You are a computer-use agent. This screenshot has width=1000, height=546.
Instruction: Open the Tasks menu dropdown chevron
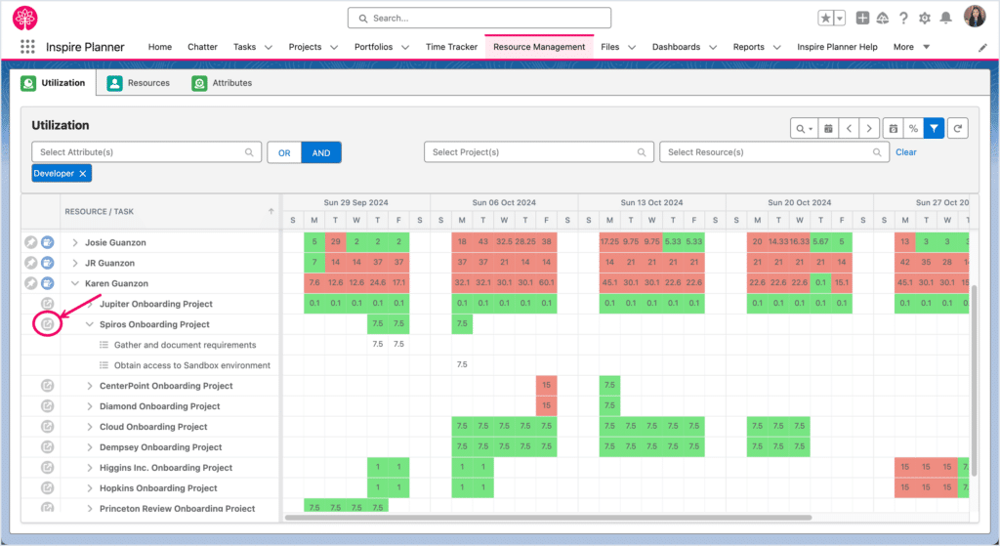tap(269, 47)
